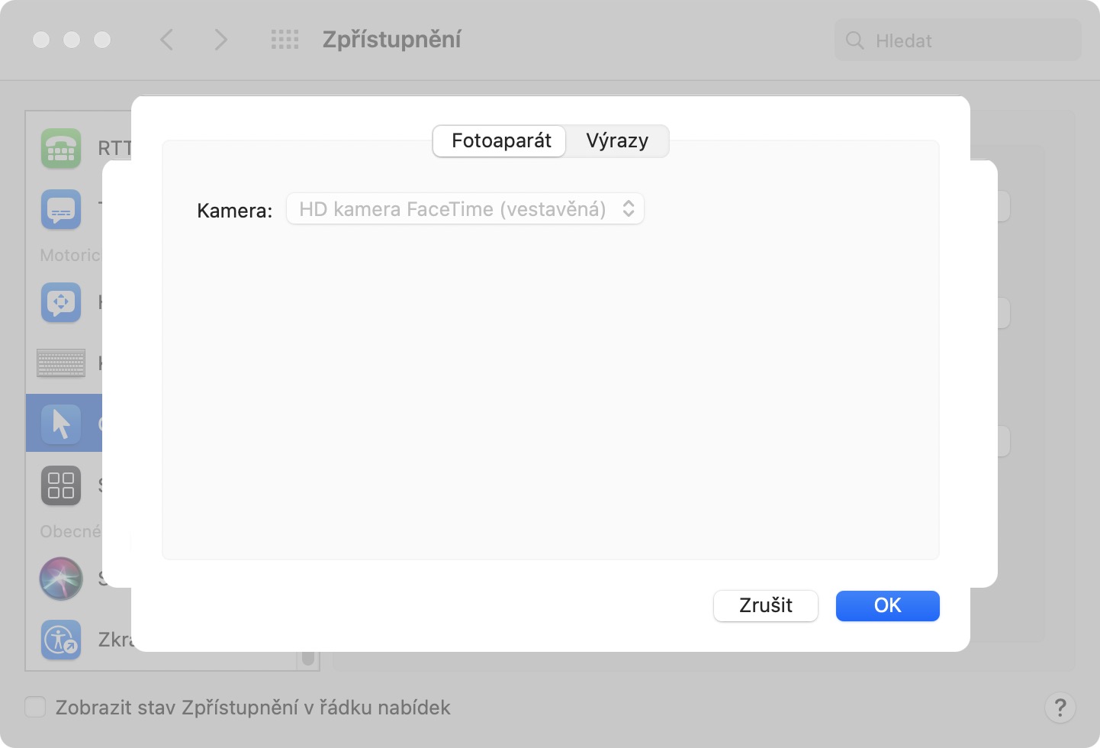
Task: Show all preferences grid icon
Action: pyautogui.click(x=285, y=40)
